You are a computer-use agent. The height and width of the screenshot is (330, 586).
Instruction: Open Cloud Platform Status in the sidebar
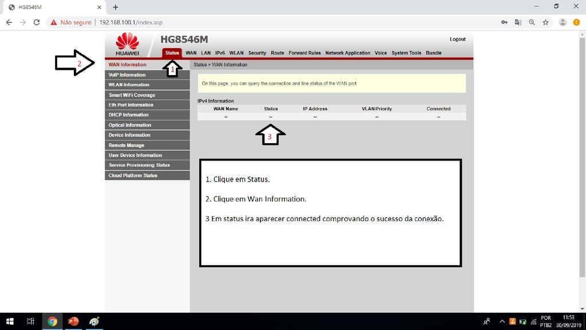(x=147, y=175)
